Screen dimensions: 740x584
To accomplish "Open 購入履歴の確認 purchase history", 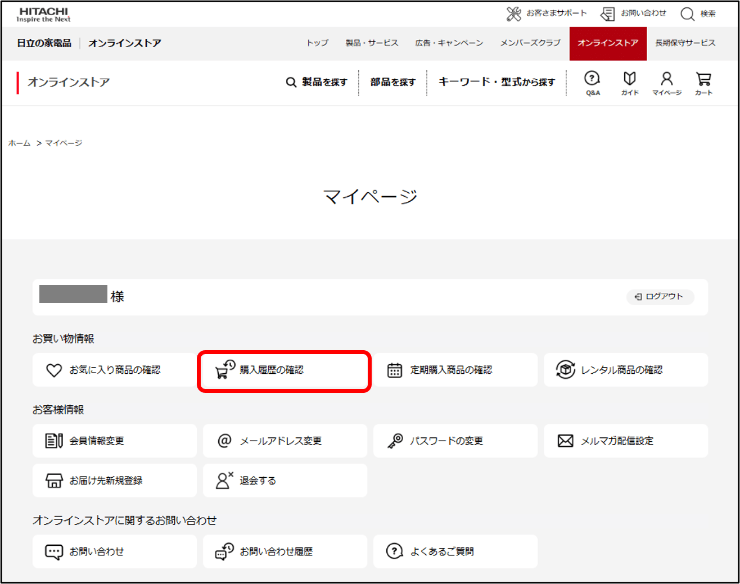I will click(284, 370).
